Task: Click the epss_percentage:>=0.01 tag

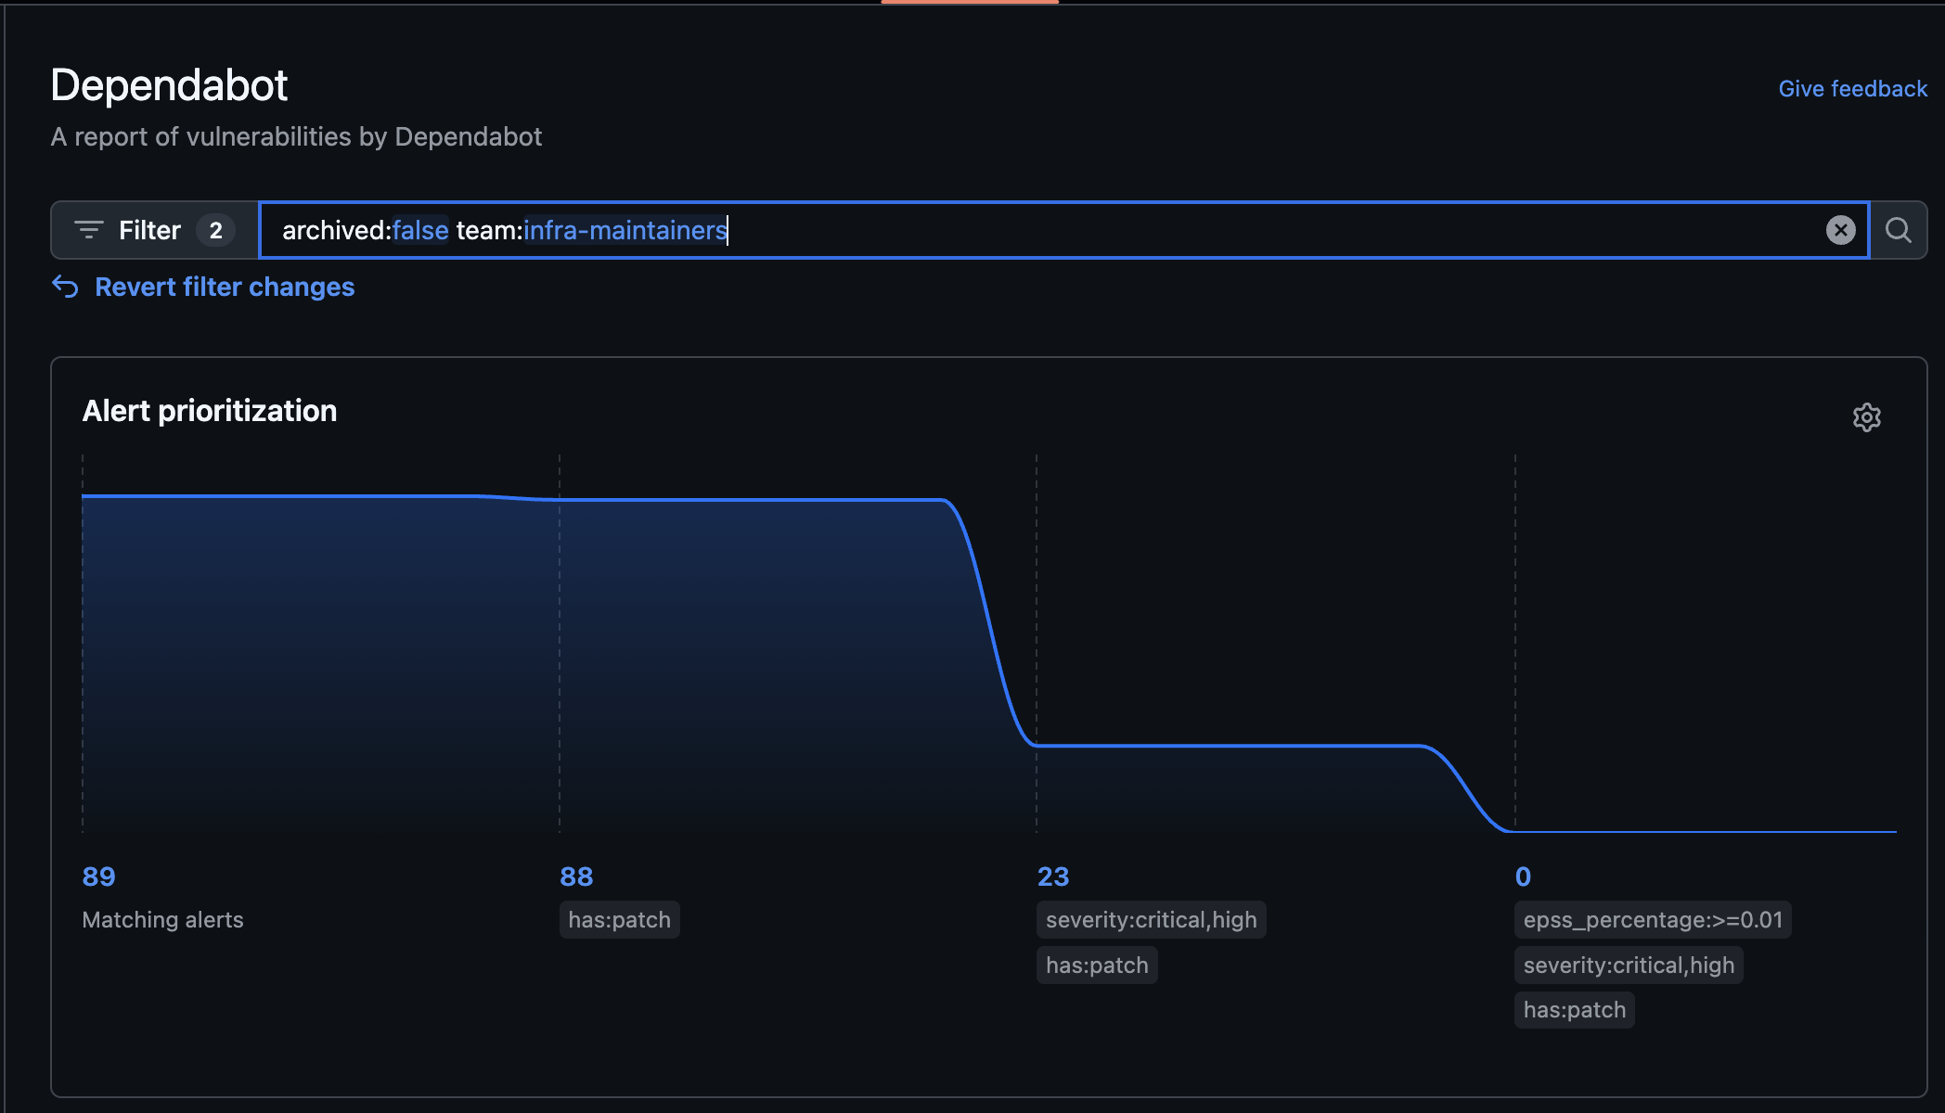Action: point(1652,920)
